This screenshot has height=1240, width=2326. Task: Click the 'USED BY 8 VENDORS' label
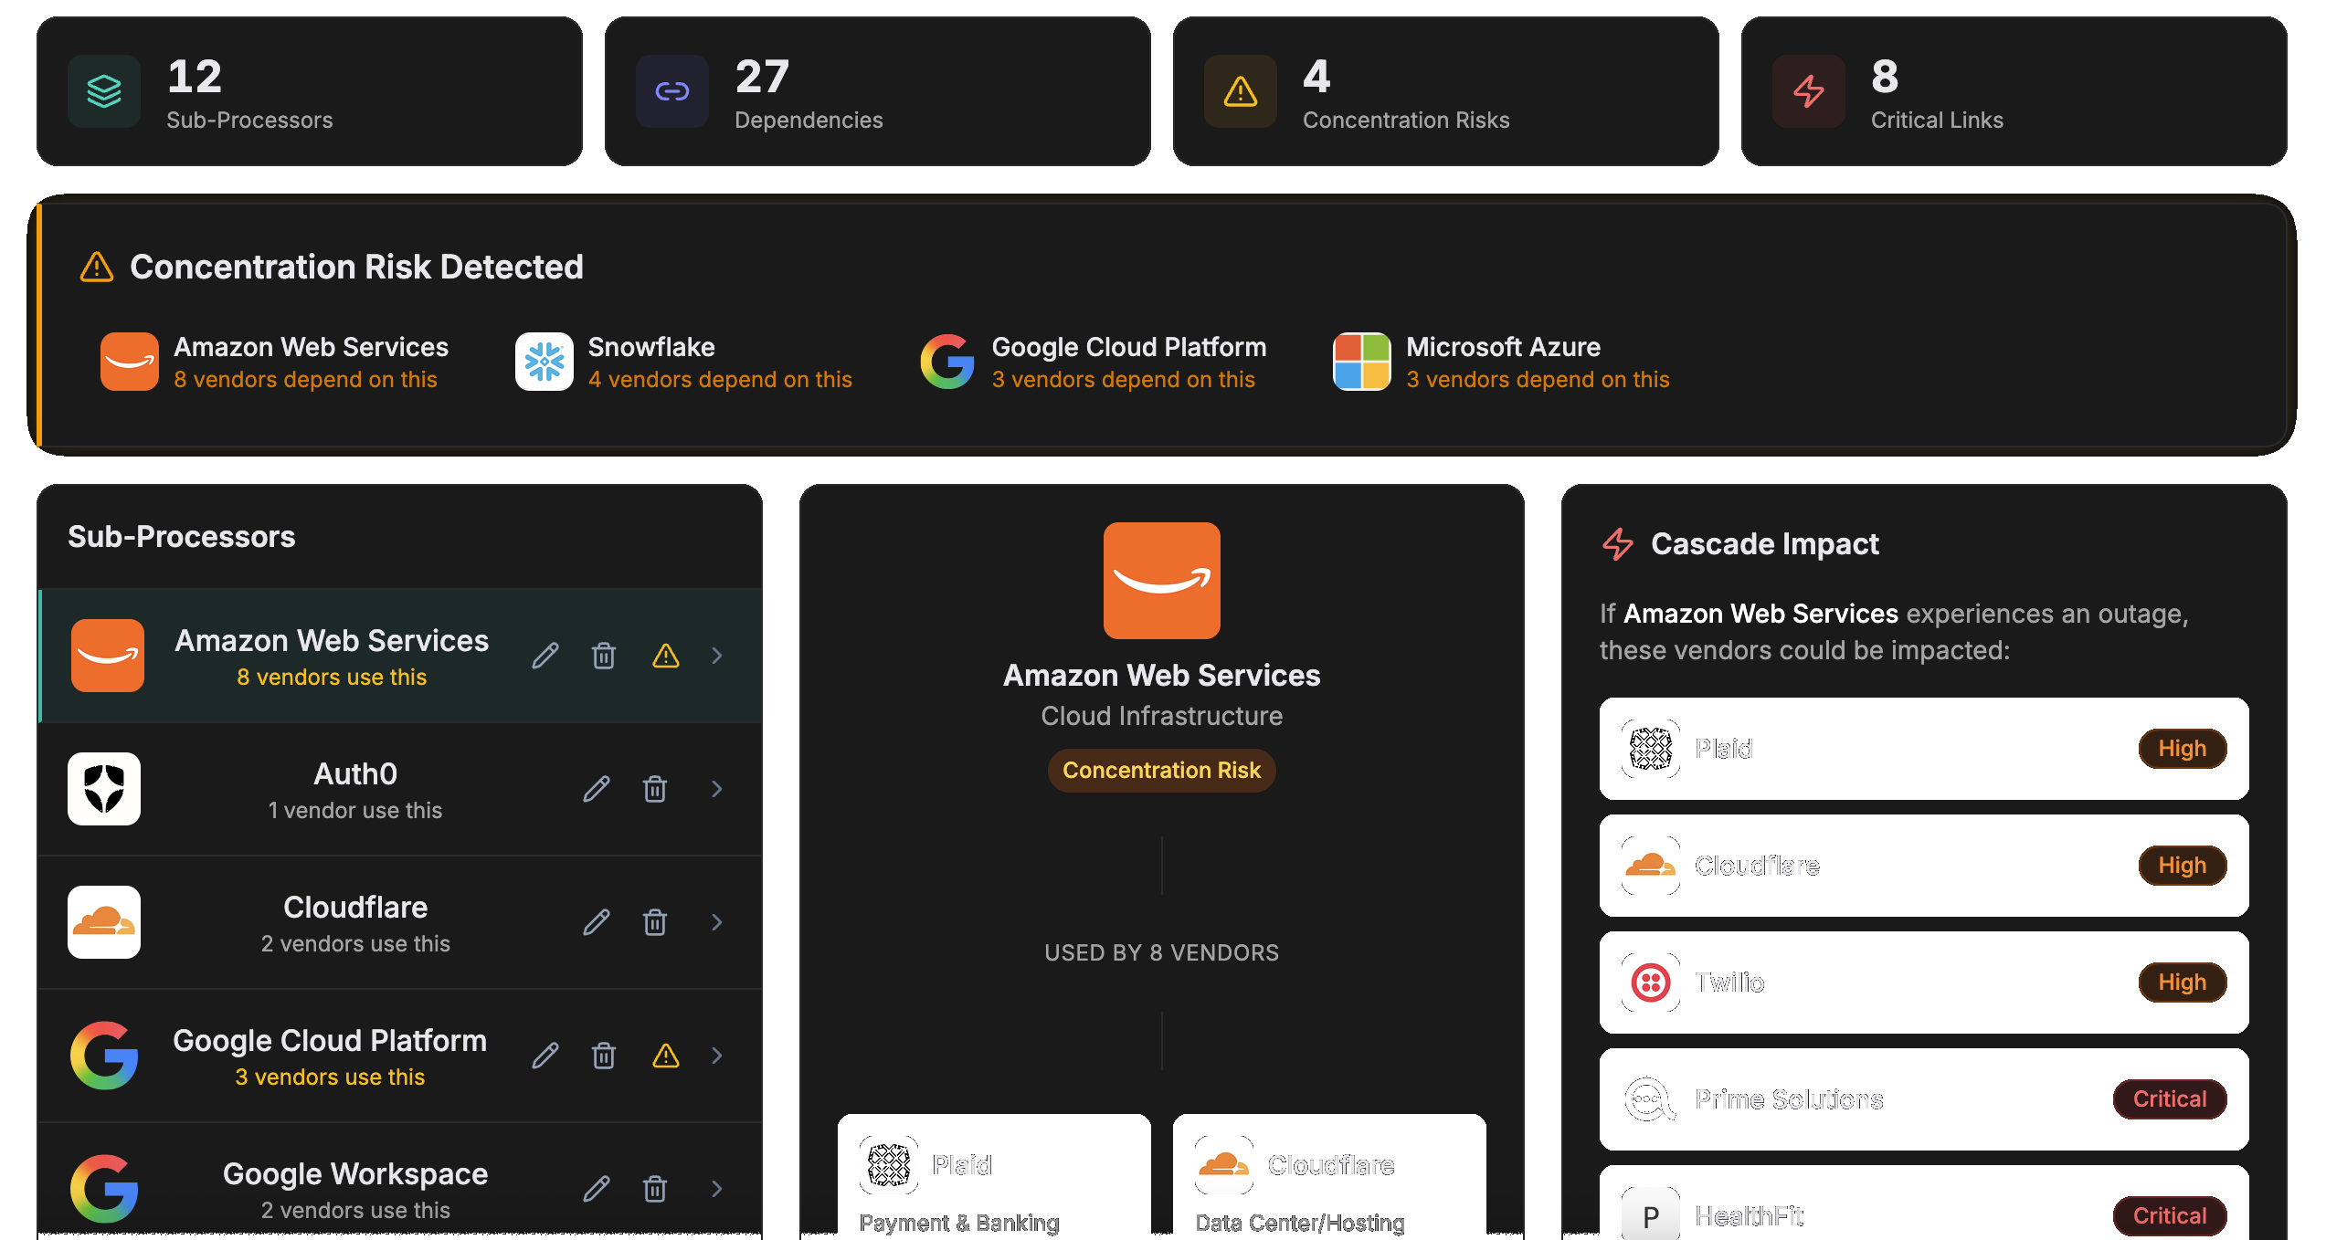[x=1162, y=953]
